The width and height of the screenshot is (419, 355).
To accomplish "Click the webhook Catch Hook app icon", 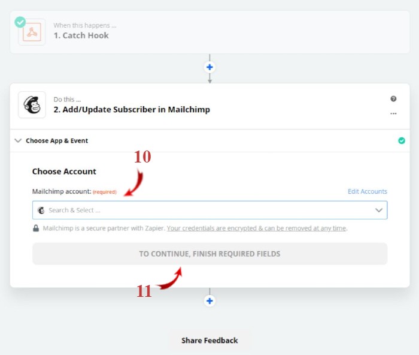I will [x=32, y=32].
